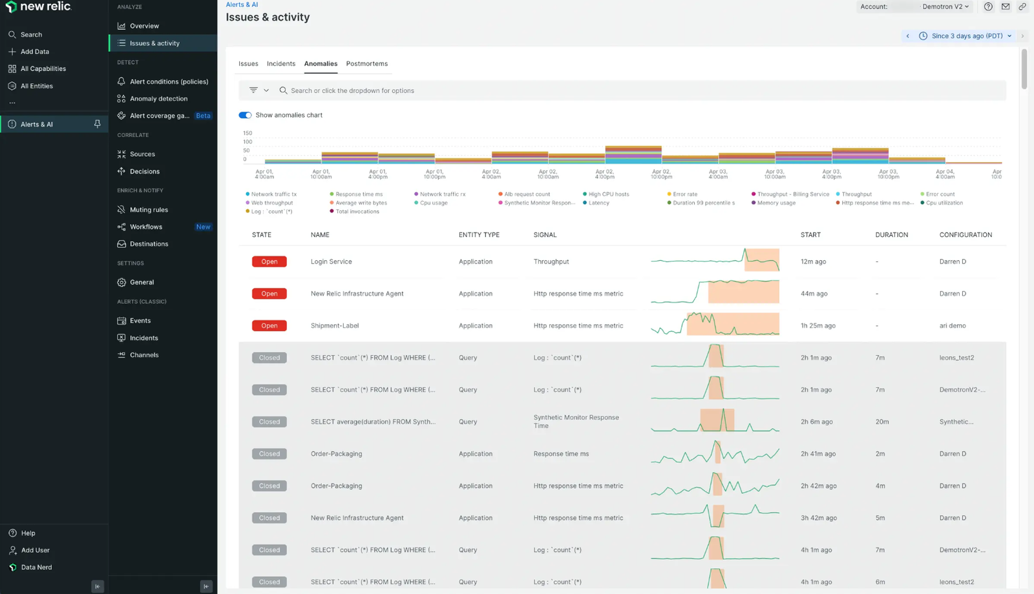The height and width of the screenshot is (594, 1034).
Task: Toggle the Error rate legend item
Action: 683,194
